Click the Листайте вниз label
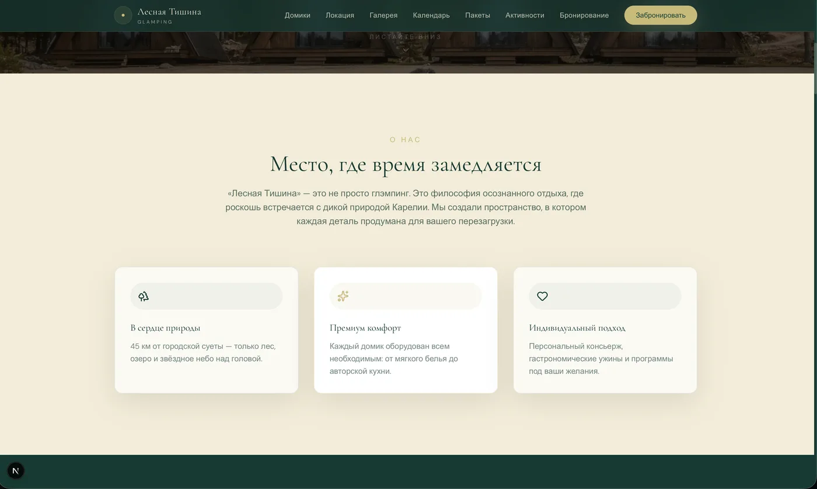817x489 pixels. tap(406, 37)
